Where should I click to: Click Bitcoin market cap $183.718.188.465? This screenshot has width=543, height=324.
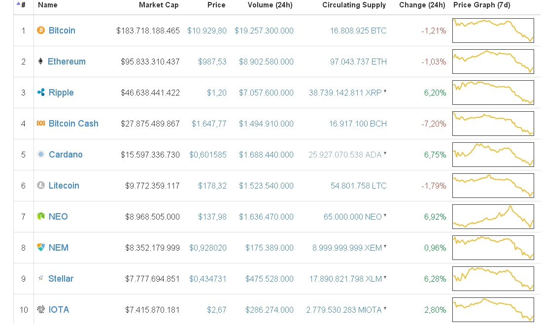pyautogui.click(x=148, y=31)
